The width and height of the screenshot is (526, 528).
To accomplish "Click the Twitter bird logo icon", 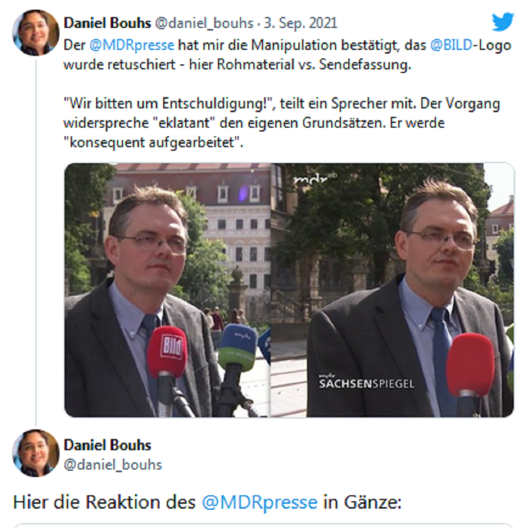I will (503, 22).
